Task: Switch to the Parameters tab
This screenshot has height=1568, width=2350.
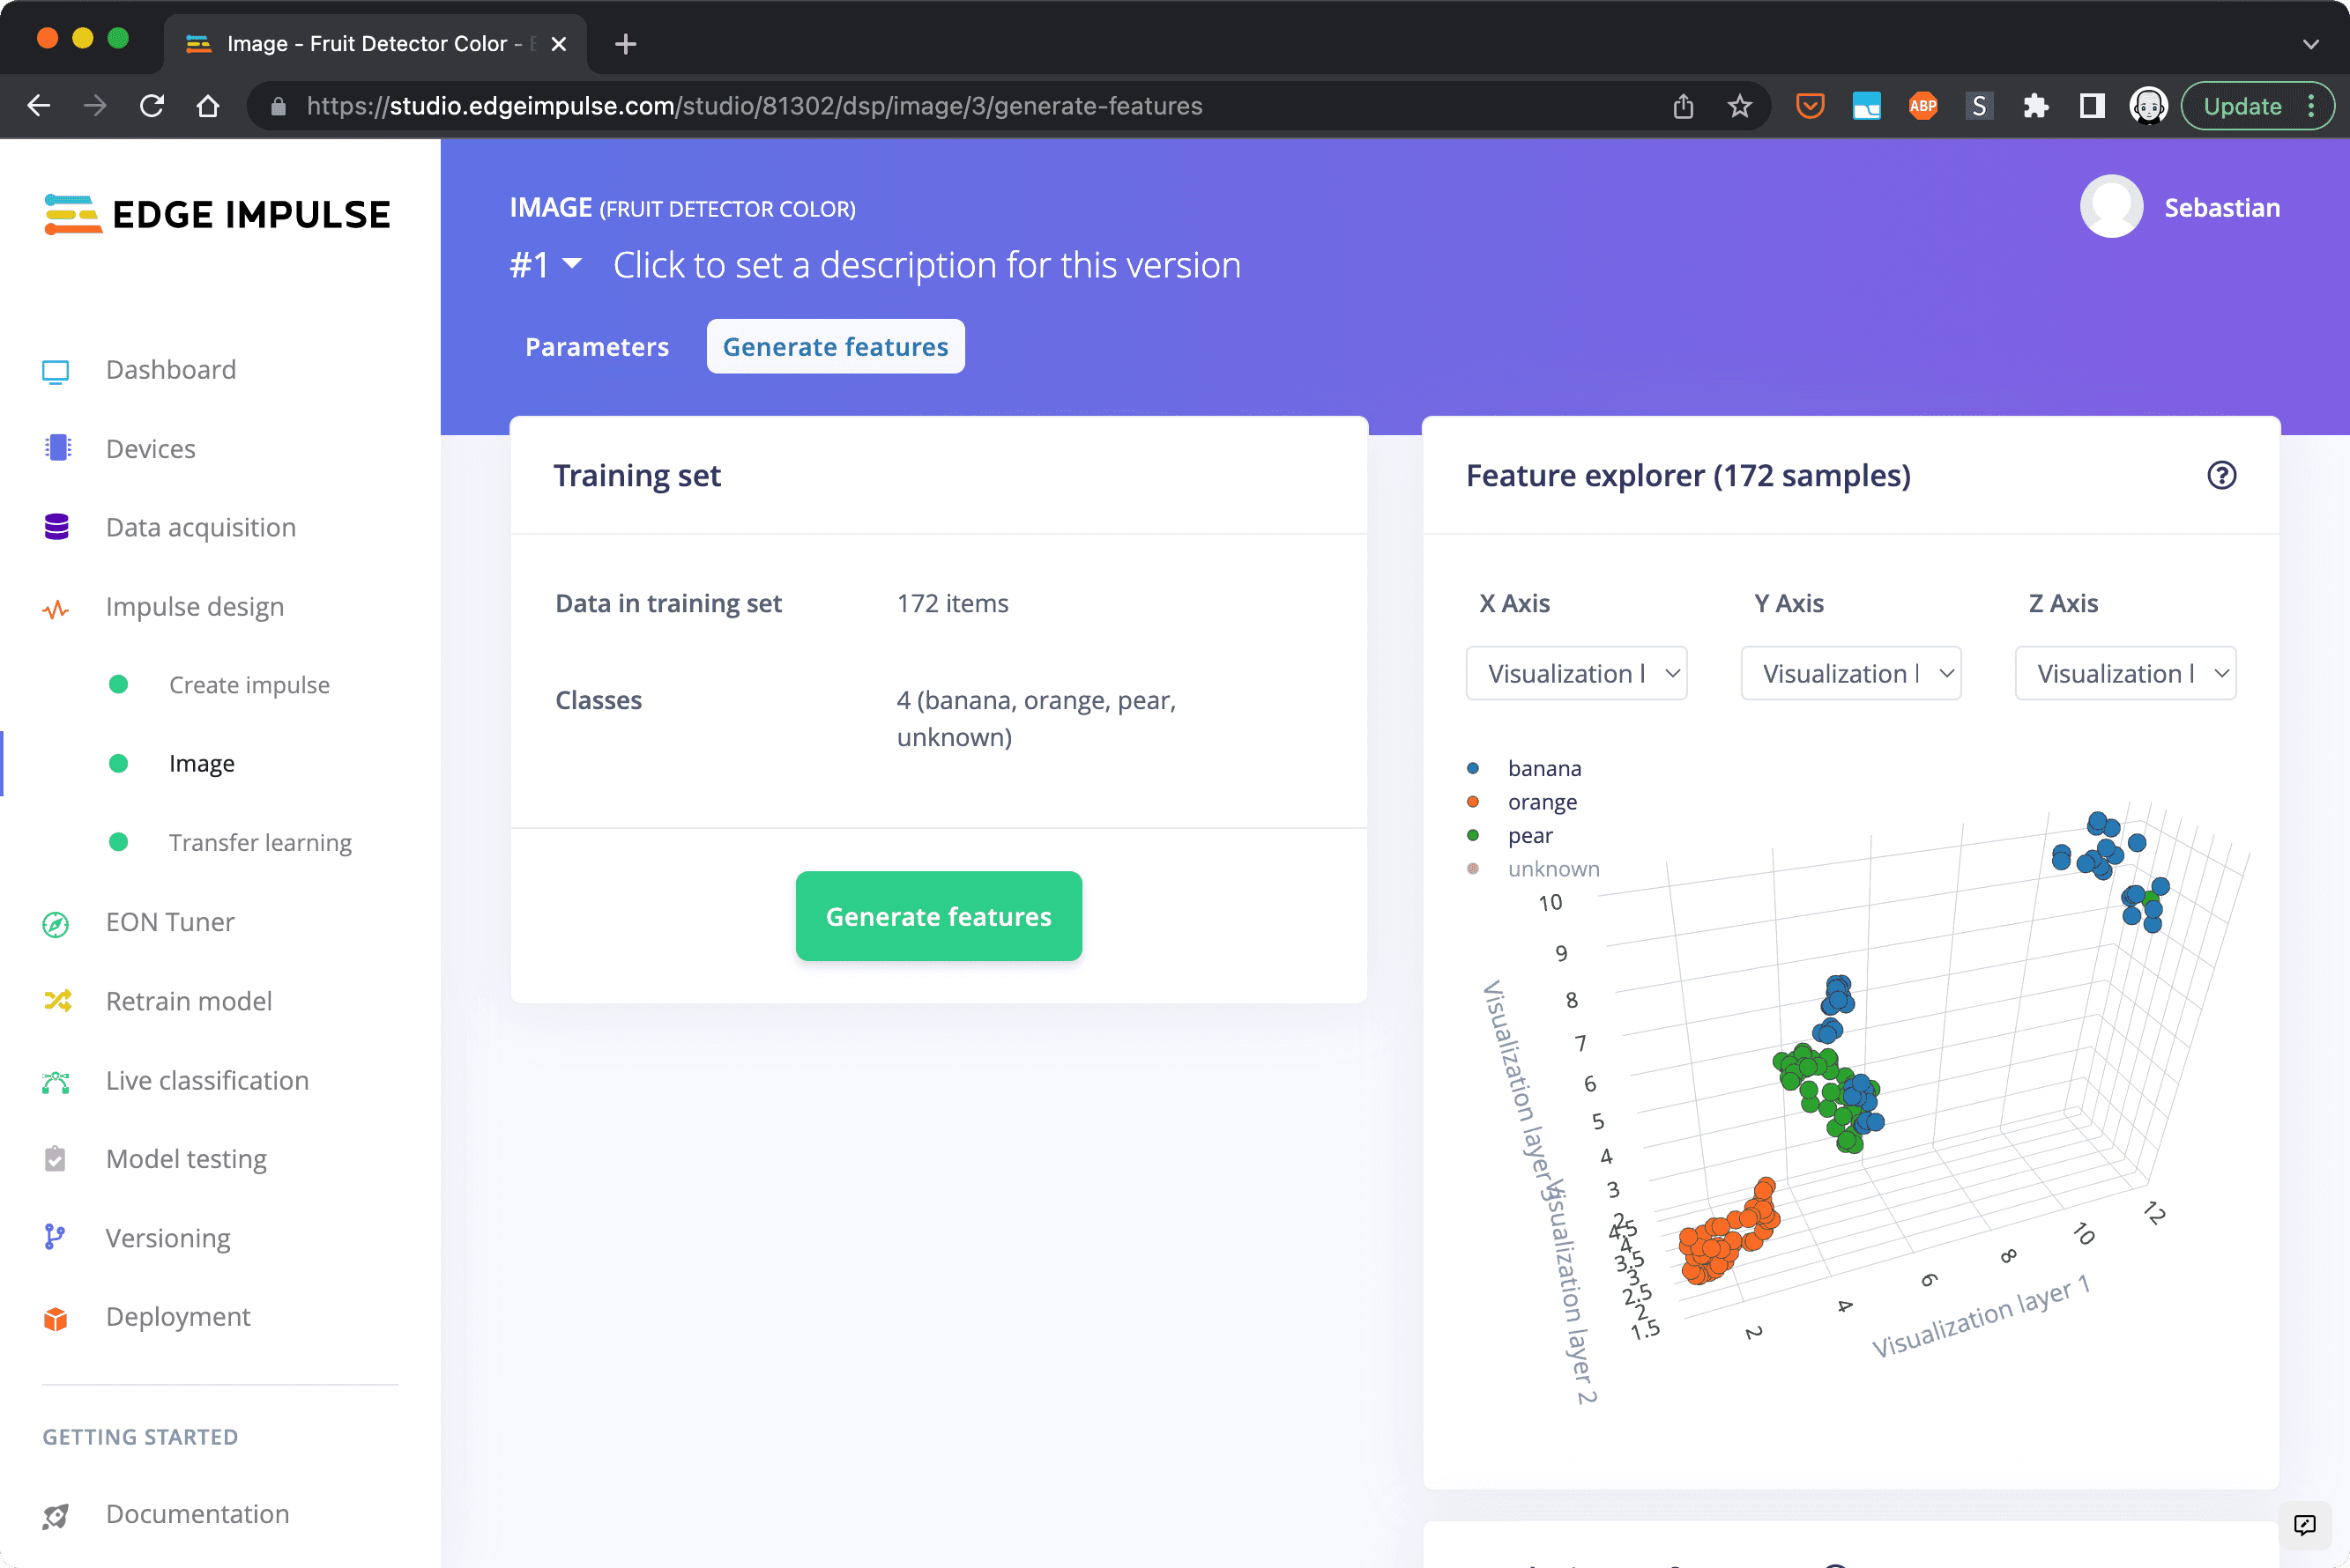Action: tap(596, 347)
